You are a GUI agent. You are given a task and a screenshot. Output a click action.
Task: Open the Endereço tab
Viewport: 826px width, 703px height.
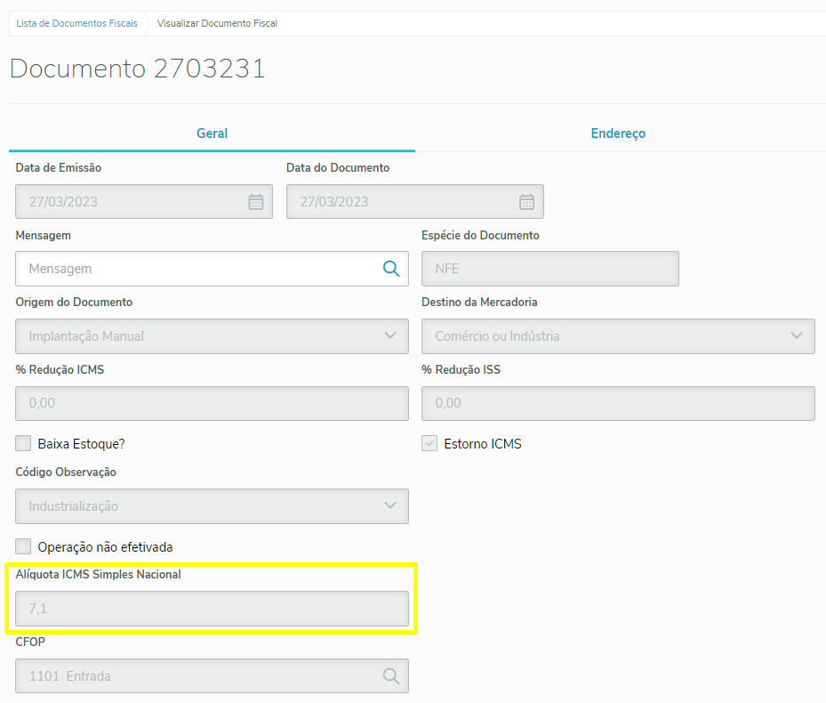[x=618, y=133]
